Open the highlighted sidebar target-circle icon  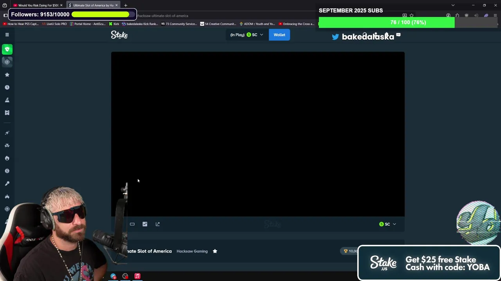coord(7,62)
